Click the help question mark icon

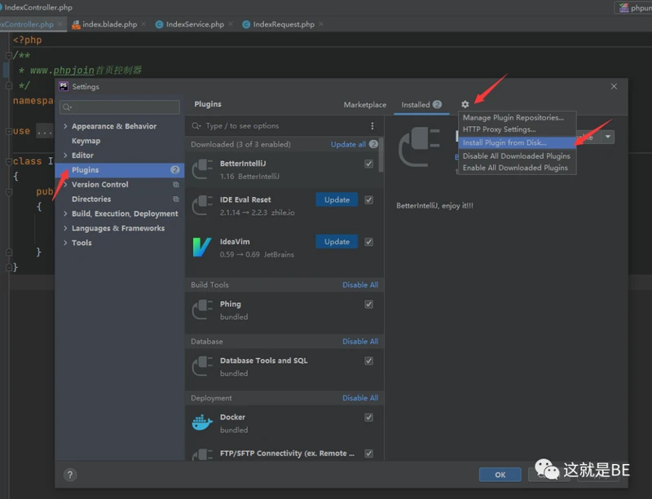point(70,475)
